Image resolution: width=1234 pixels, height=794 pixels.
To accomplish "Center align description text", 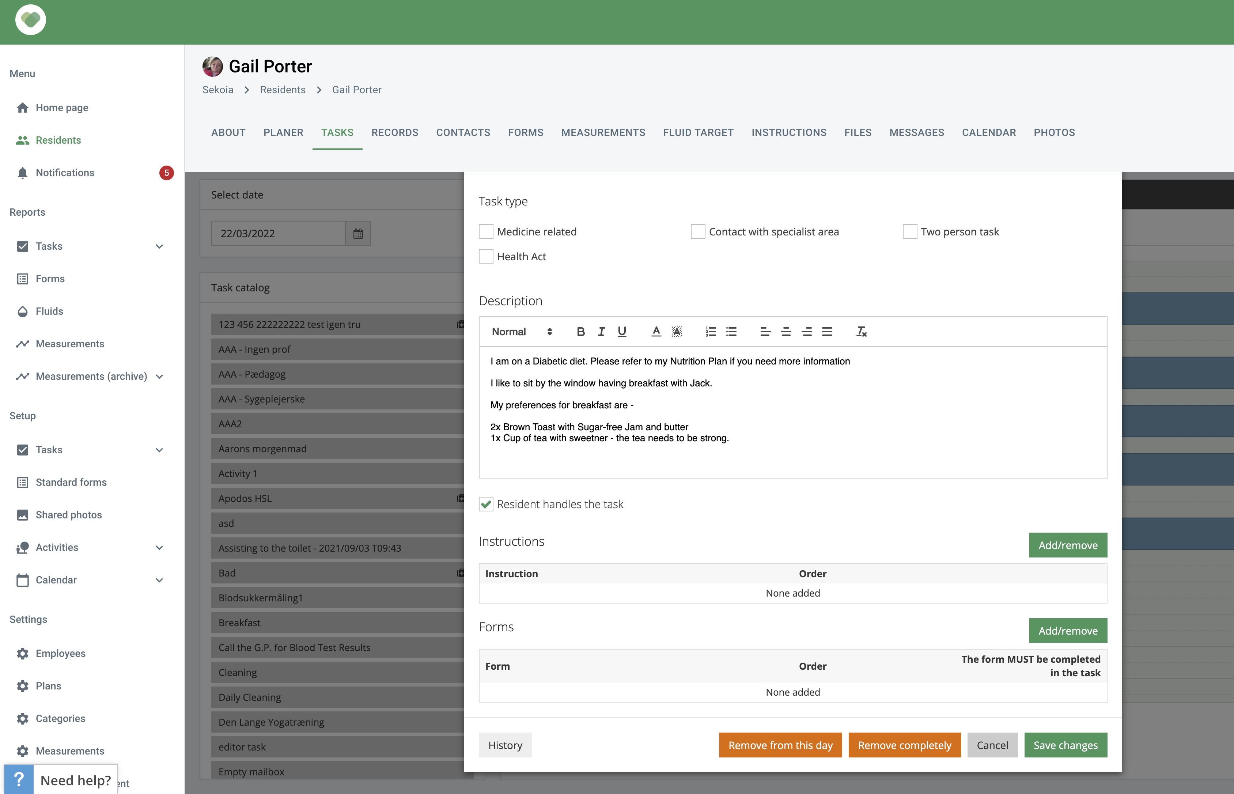I will pos(786,332).
